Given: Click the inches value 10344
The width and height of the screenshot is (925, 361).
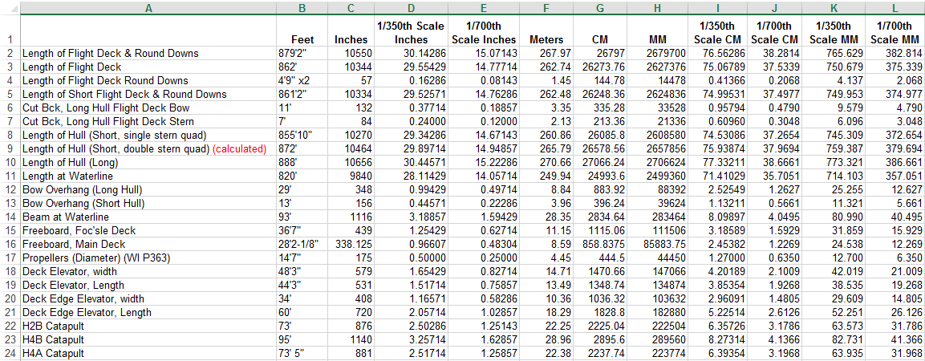Looking at the screenshot, I should [x=352, y=67].
